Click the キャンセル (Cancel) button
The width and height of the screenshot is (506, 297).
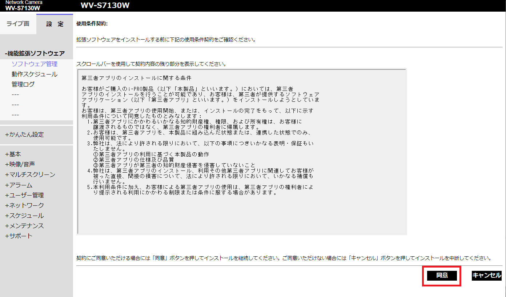(486, 276)
